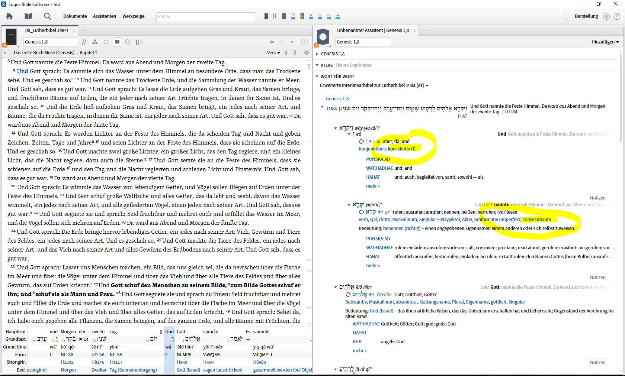This screenshot has height=376, width=625.
Task: Open Gott (Israel) meaning link in Assistent
Action: click(381, 311)
